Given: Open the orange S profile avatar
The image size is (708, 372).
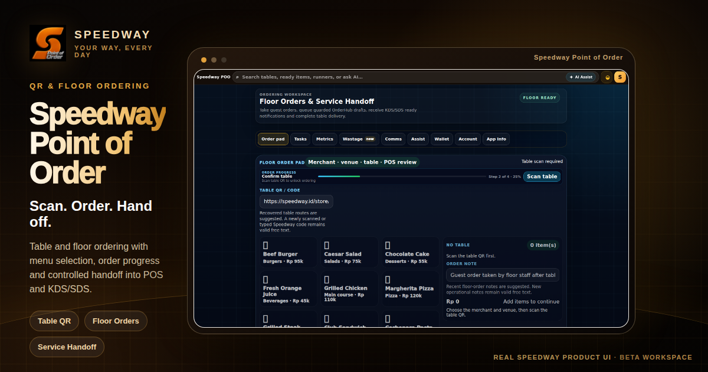Looking at the screenshot, I should pyautogui.click(x=619, y=77).
